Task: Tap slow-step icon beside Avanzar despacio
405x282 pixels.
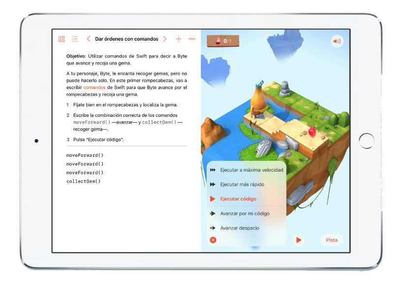Action: click(x=213, y=228)
